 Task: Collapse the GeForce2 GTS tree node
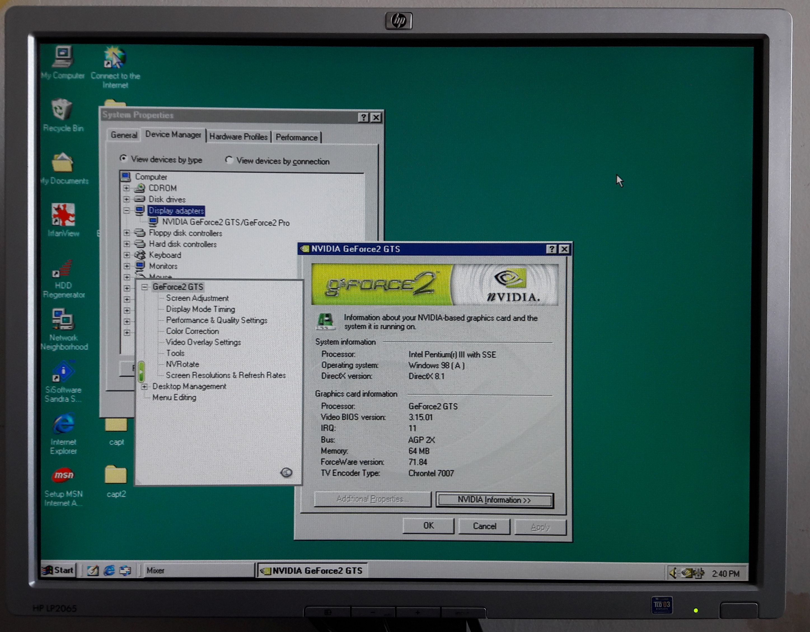(145, 287)
